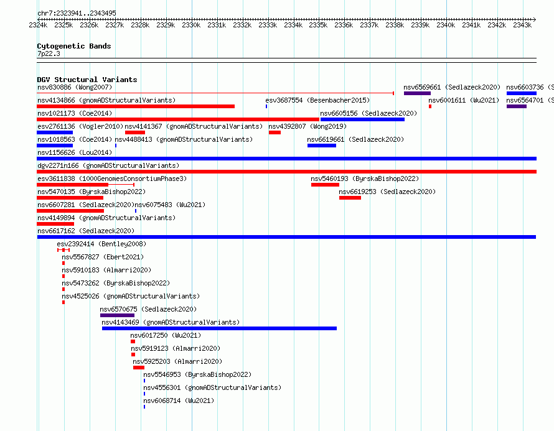This screenshot has width=554, height=431.
Task: Open the nsv4392807 (Wong2019) variant
Action: coord(308,126)
